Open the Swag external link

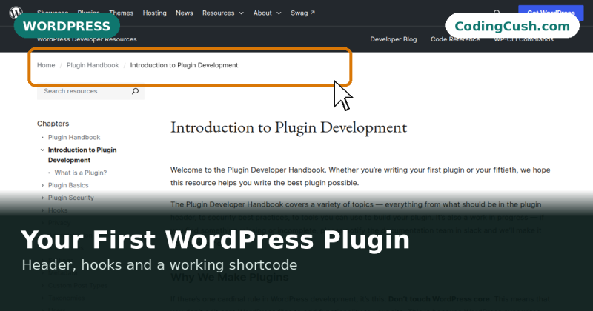pyautogui.click(x=302, y=13)
